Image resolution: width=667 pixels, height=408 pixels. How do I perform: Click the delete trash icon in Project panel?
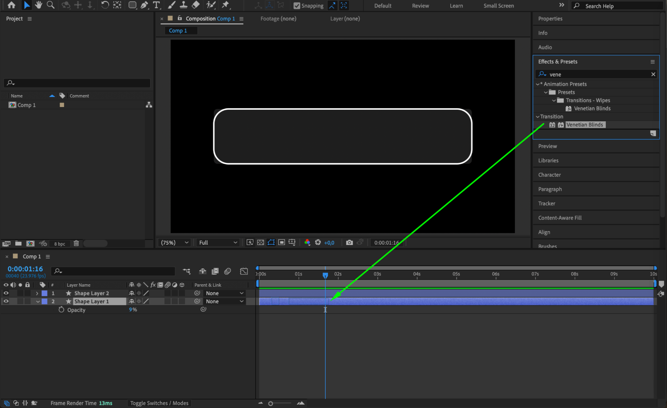(x=76, y=243)
